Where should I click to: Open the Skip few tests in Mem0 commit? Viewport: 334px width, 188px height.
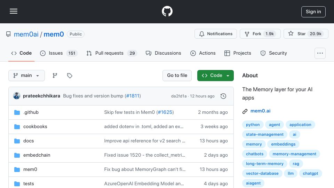[129, 112]
